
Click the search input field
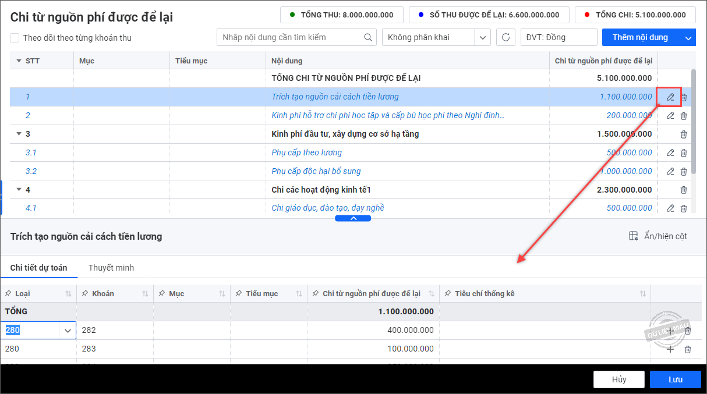coord(291,37)
